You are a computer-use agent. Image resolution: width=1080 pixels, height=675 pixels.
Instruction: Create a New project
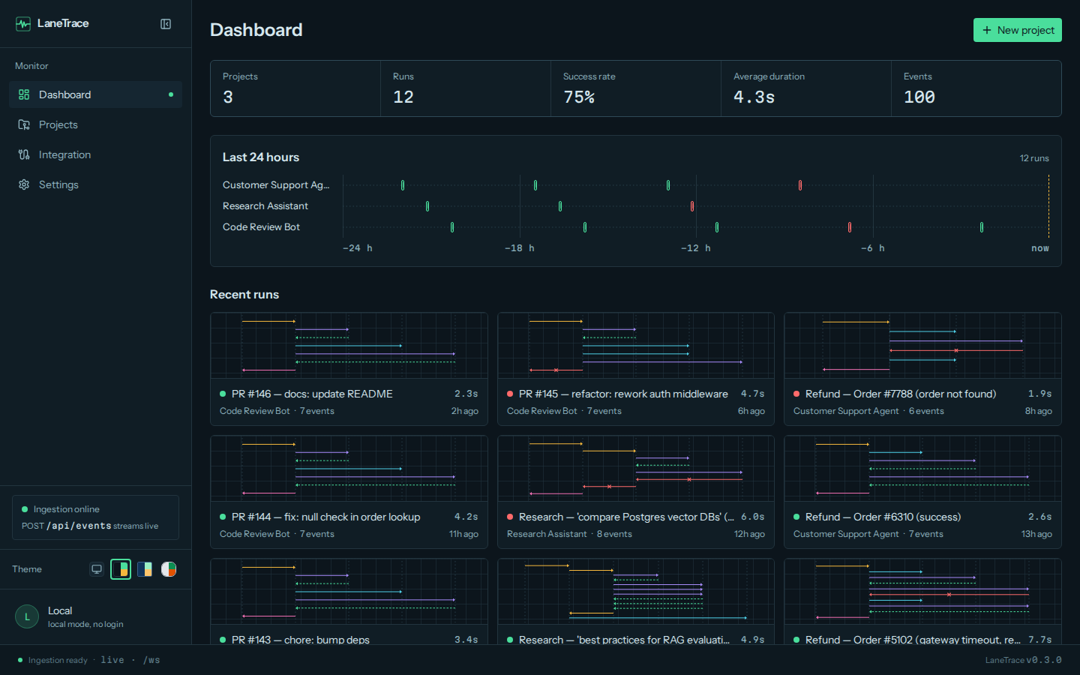[x=1017, y=30]
